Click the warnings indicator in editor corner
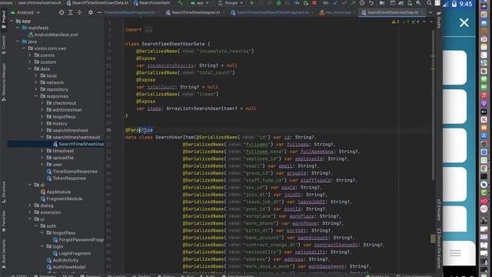The width and height of the screenshot is (492, 277). coord(395,22)
